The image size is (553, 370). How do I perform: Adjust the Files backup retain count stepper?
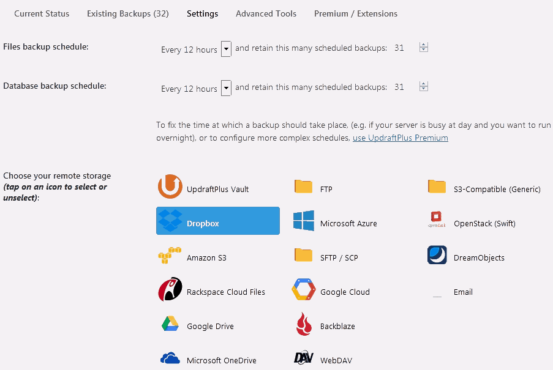(x=424, y=47)
